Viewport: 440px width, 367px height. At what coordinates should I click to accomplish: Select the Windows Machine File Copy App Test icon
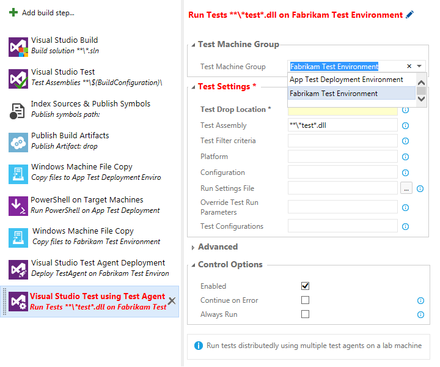(x=18, y=174)
